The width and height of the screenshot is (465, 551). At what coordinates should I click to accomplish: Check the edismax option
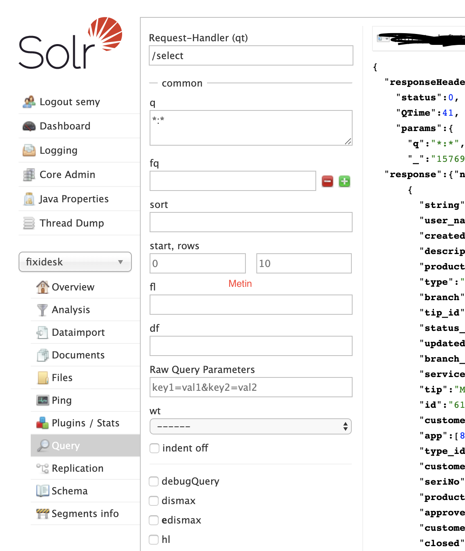(154, 520)
